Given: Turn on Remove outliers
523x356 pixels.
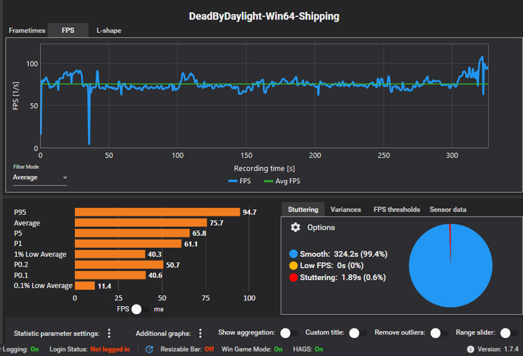Looking at the screenshot, I should coord(438,333).
